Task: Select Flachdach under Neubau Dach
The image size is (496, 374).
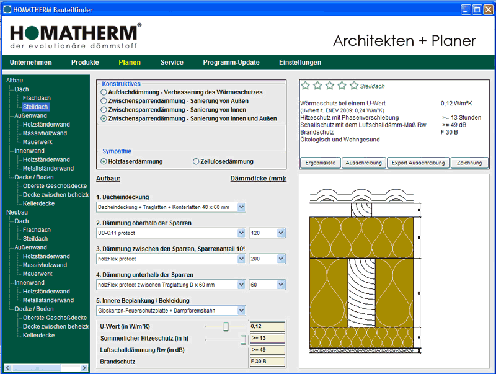Action: pos(37,230)
